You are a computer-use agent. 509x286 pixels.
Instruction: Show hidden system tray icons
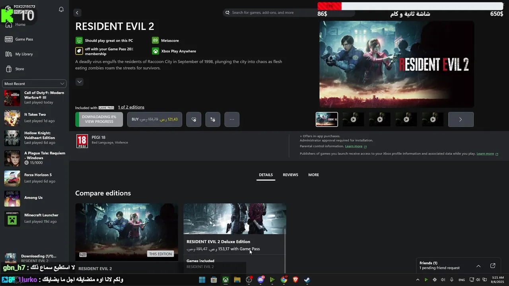pos(418,280)
